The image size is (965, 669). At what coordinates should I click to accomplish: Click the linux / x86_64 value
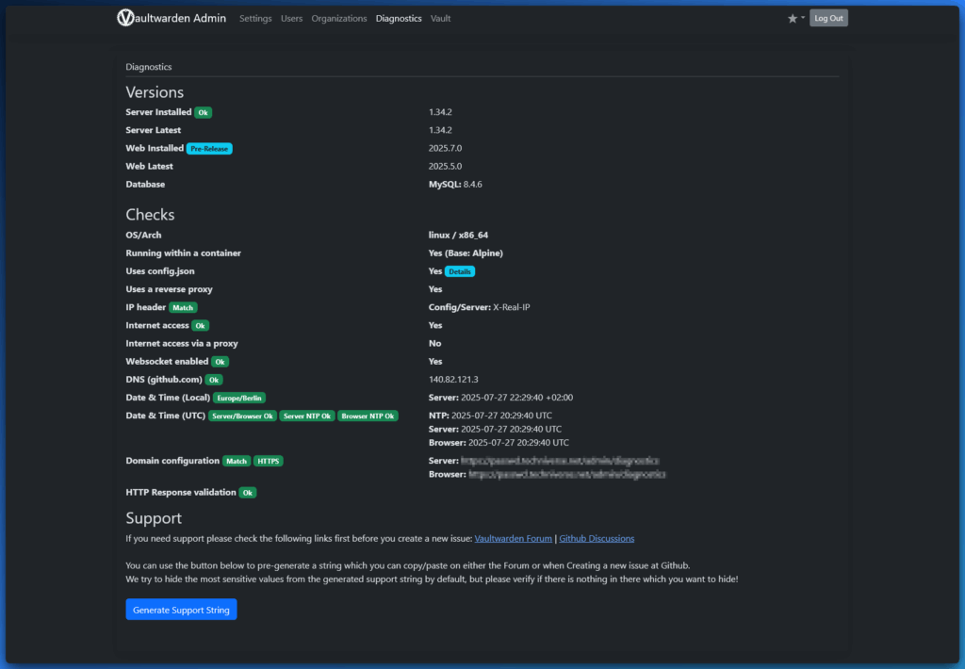coord(459,236)
